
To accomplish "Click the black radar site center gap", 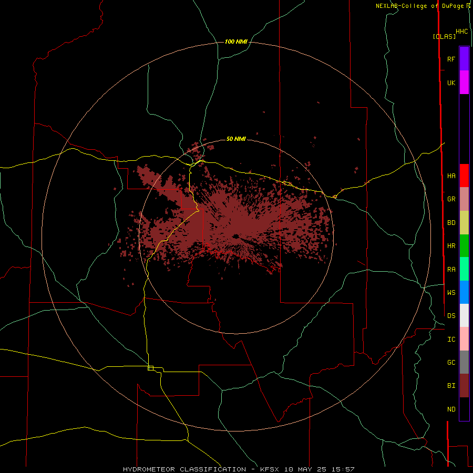I will tap(235, 236).
